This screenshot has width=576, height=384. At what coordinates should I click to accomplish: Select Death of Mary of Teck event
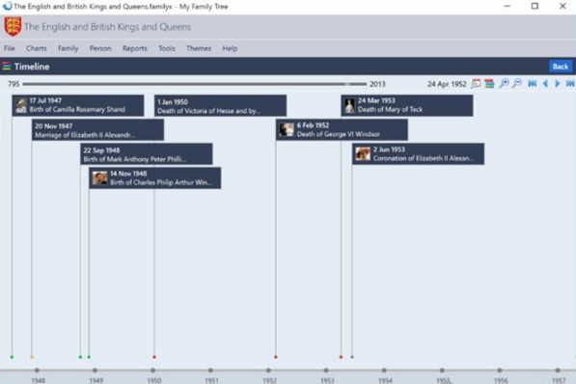(x=407, y=105)
